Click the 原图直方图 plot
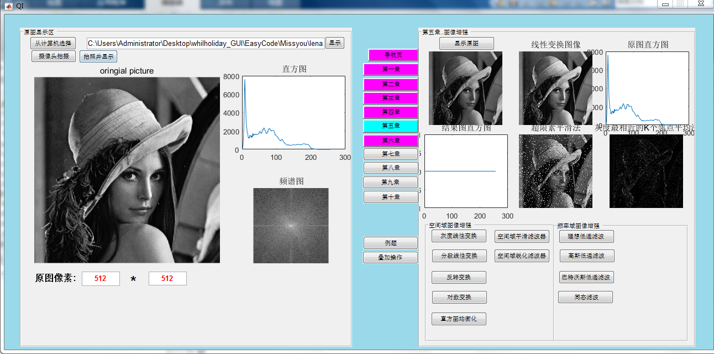714x354 pixels. 647,88
